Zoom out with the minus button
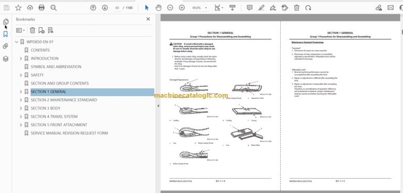Image resolution: width=403 pixels, height=193 pixels. tap(170, 8)
